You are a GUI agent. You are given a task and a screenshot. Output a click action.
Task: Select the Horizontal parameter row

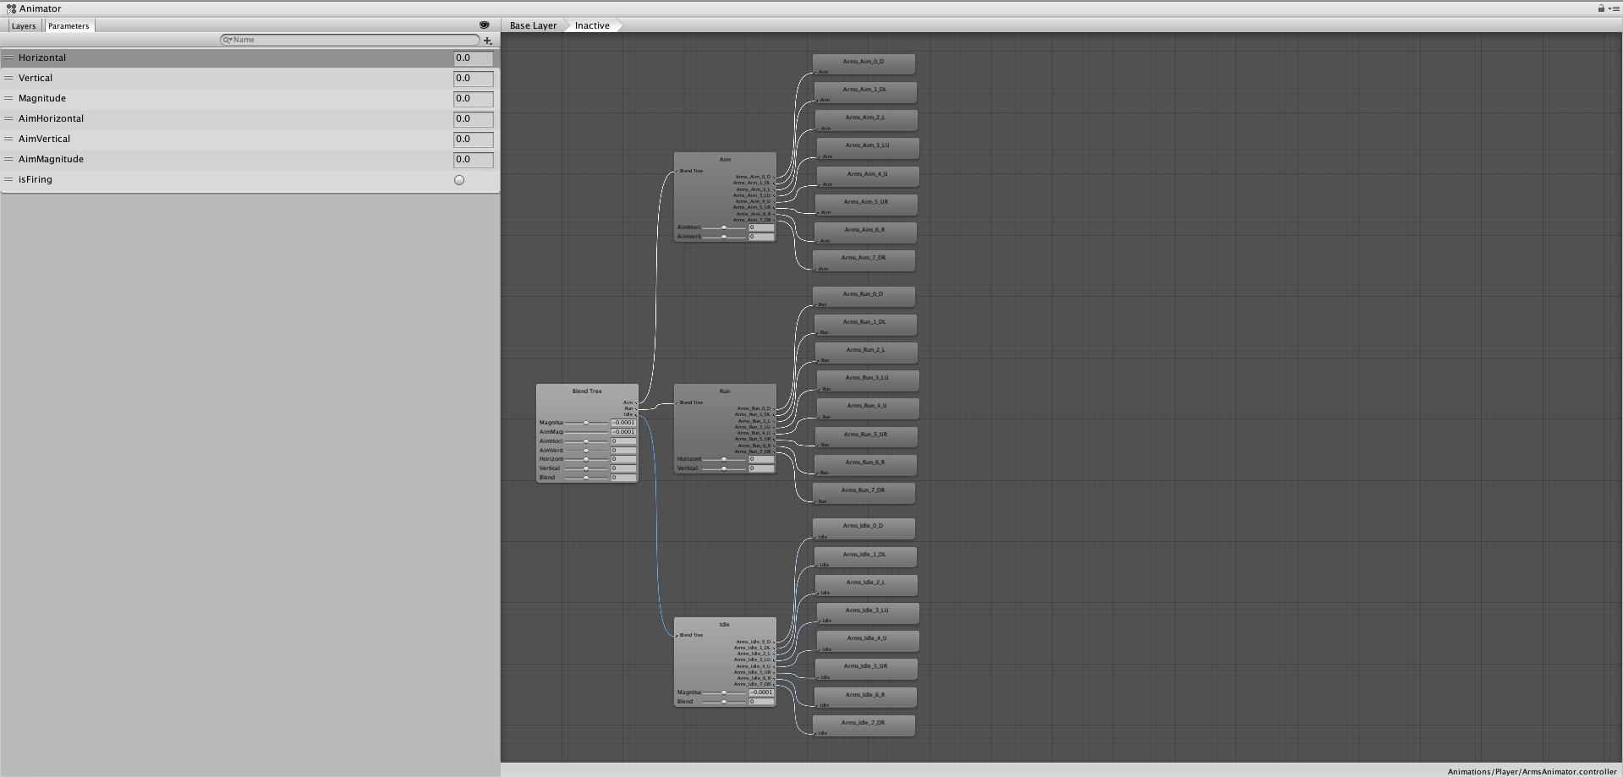click(228, 57)
